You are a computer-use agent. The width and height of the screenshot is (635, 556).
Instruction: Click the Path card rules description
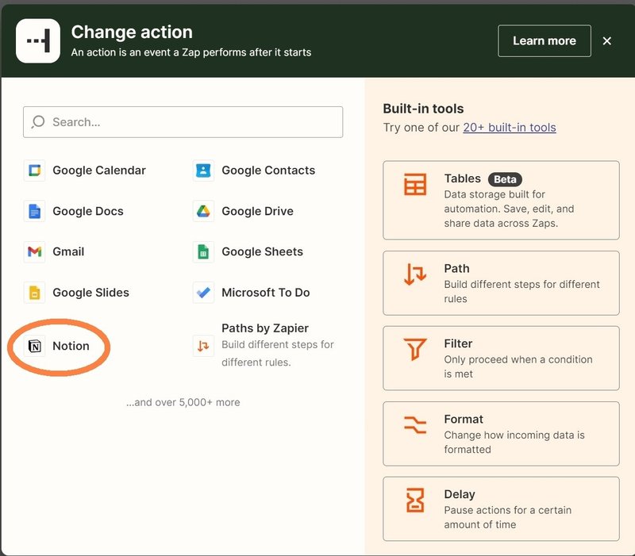pos(521,291)
